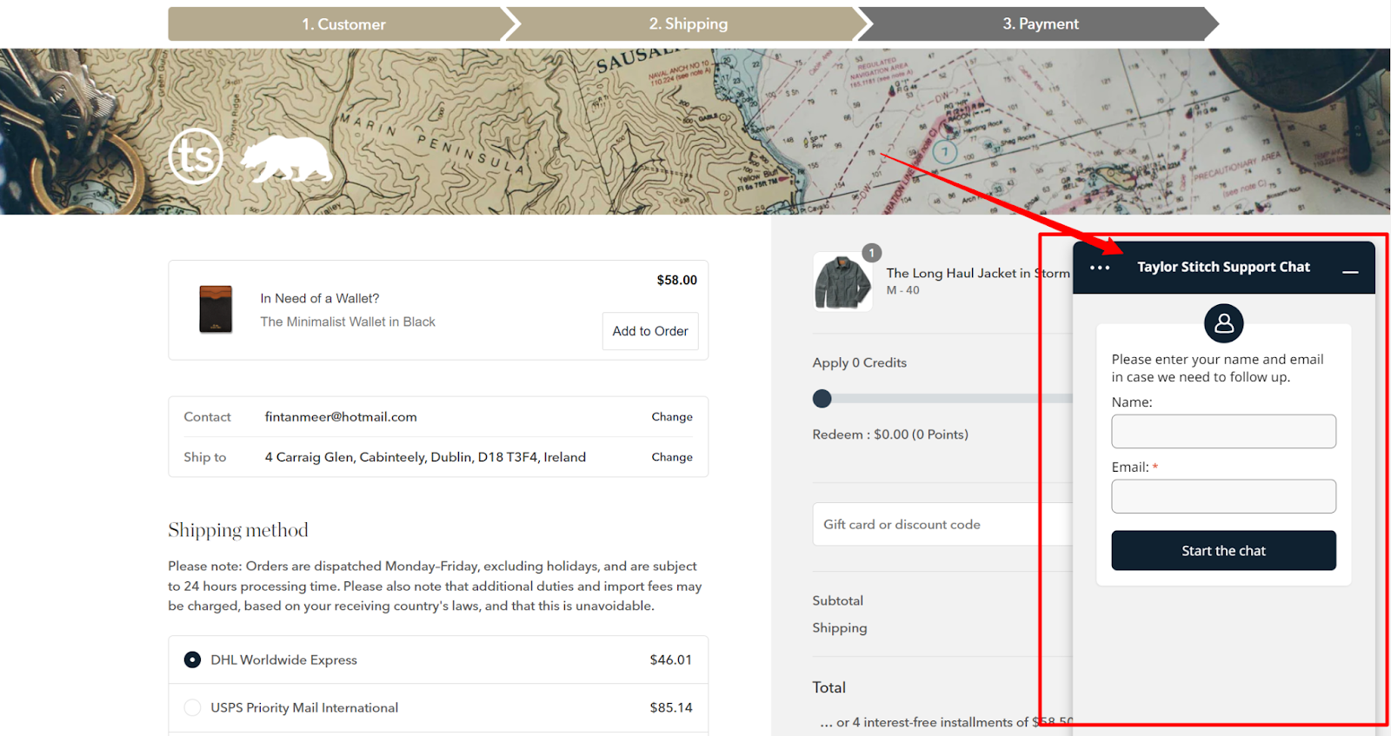
Task: Click the Carraig Glen shipping address text
Action: pyautogui.click(x=425, y=457)
